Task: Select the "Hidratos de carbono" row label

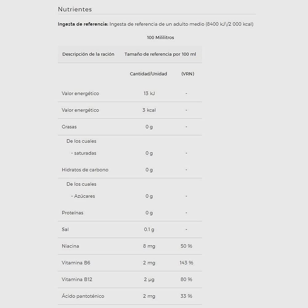Action: [85, 170]
